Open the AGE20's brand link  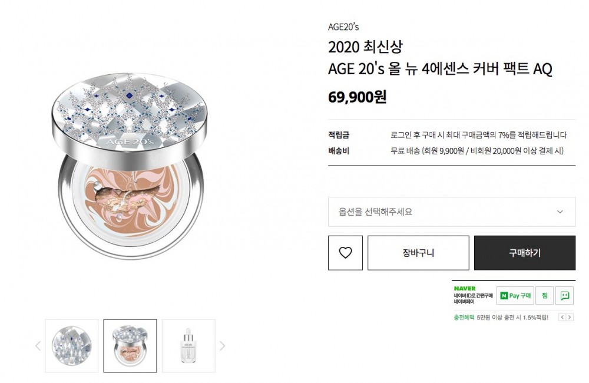343,27
